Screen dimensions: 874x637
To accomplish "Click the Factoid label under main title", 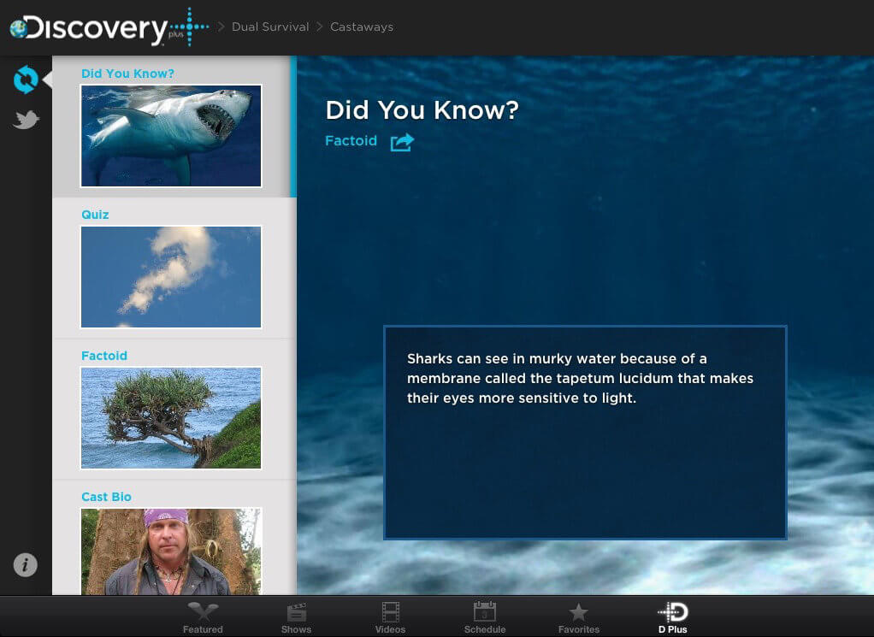I will click(351, 141).
